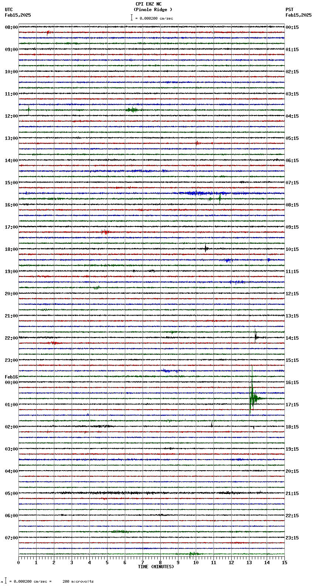Click the '15:00' UTC time label
This screenshot has width=314, height=586.
coord(11,183)
